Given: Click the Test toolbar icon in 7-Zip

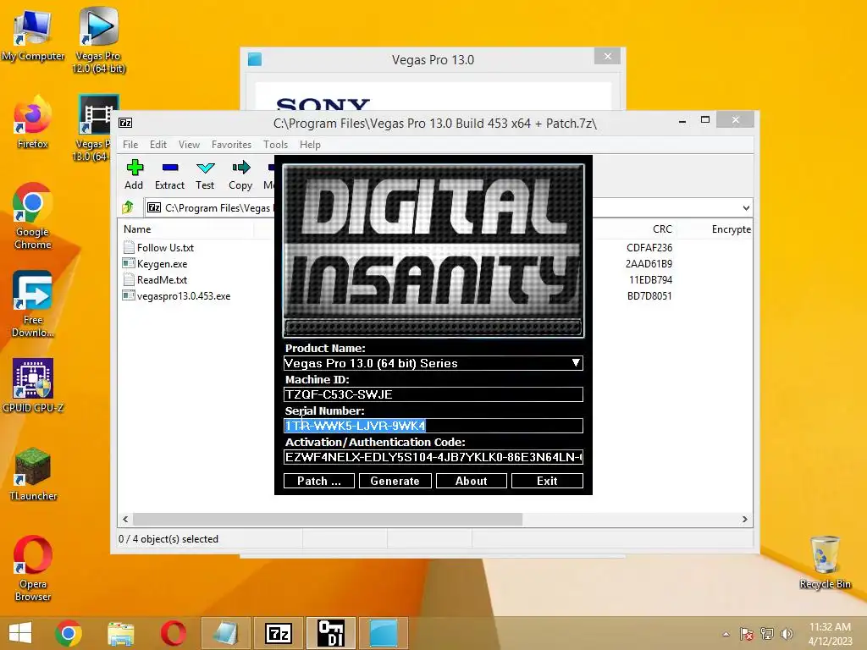Looking at the screenshot, I should (x=205, y=174).
